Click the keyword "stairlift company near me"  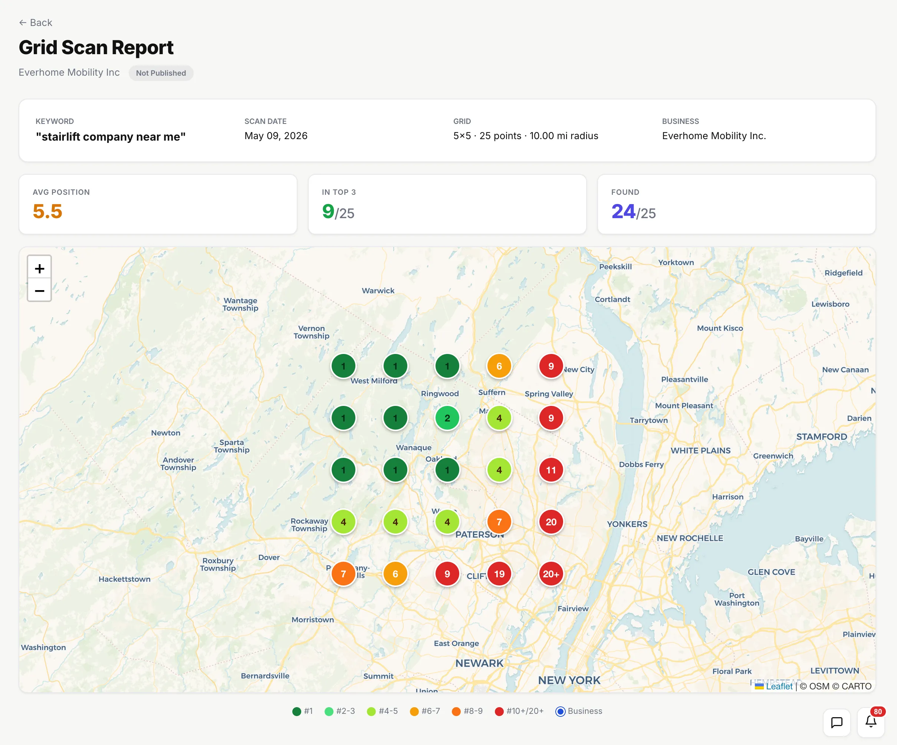pos(111,137)
